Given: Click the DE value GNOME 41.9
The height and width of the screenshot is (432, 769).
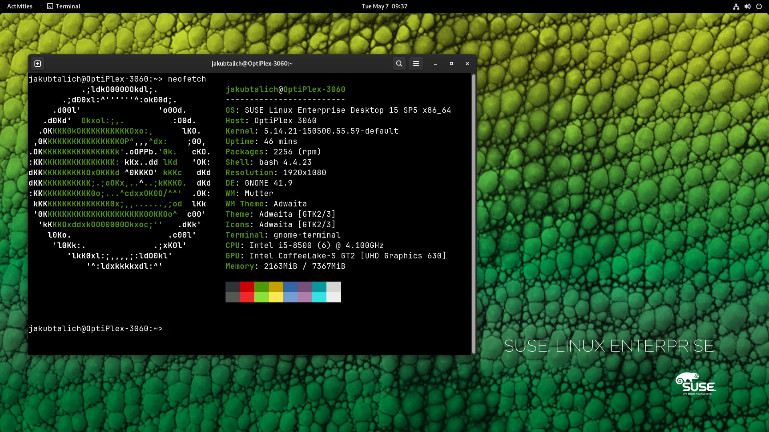Looking at the screenshot, I should click(269, 183).
